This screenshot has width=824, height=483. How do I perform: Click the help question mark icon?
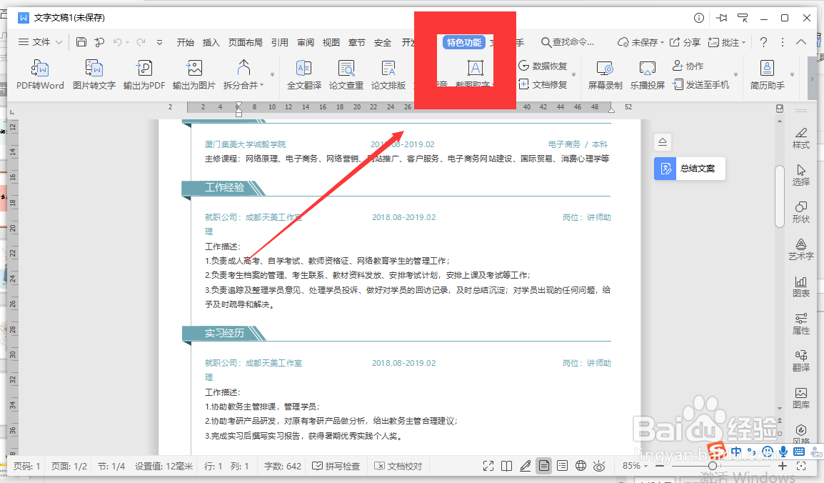(x=763, y=42)
